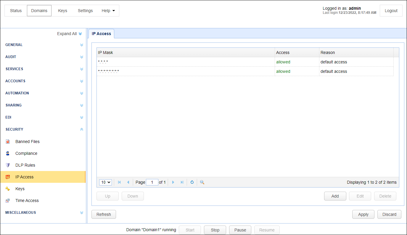Click the Compliance person icon
This screenshot has height=235, width=407.
[8, 153]
